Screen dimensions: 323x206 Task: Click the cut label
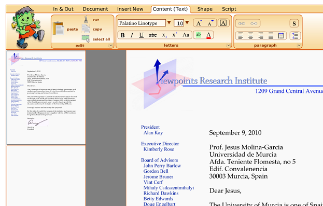[96, 20]
